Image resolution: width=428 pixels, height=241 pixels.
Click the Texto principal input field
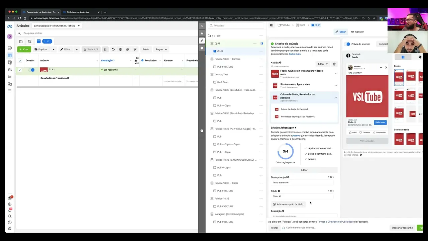[302, 182]
